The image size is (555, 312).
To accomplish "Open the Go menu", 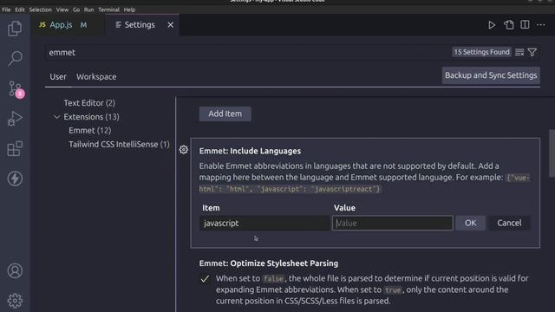I will [76, 10].
